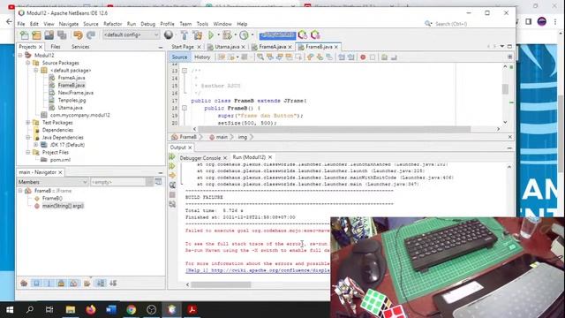Run the project with green play icon
This screenshot has width=565, height=318.
[211, 35]
